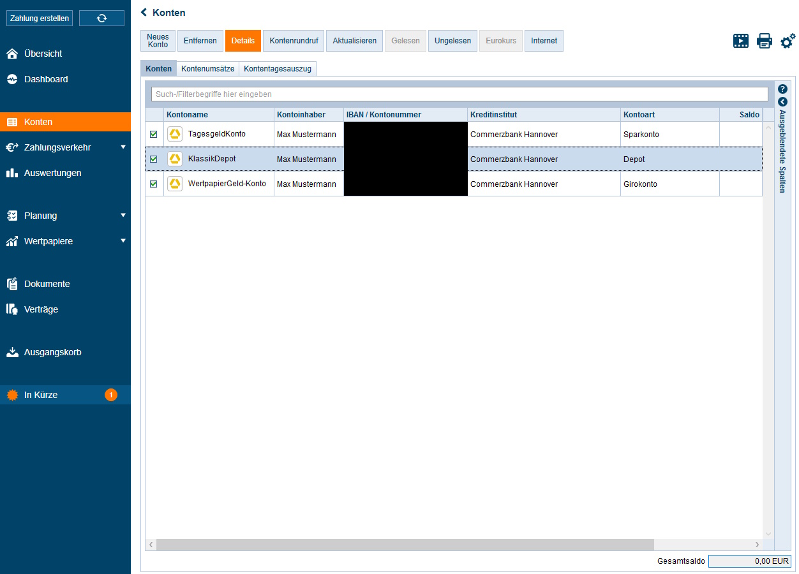
Task: Expand the Zahlungsverkehr submenu arrow
Action: [x=123, y=147]
